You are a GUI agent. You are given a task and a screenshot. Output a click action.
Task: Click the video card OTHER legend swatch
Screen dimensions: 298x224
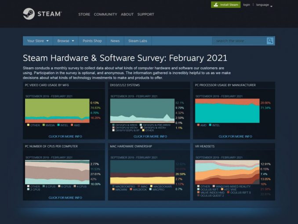28,125
